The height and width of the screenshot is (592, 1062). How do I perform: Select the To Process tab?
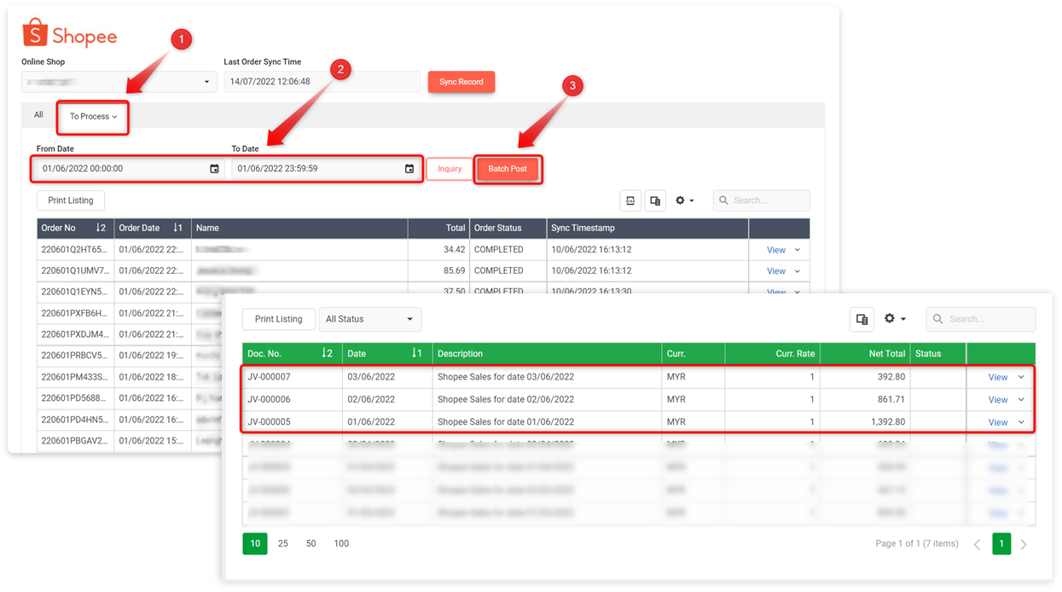click(x=93, y=117)
